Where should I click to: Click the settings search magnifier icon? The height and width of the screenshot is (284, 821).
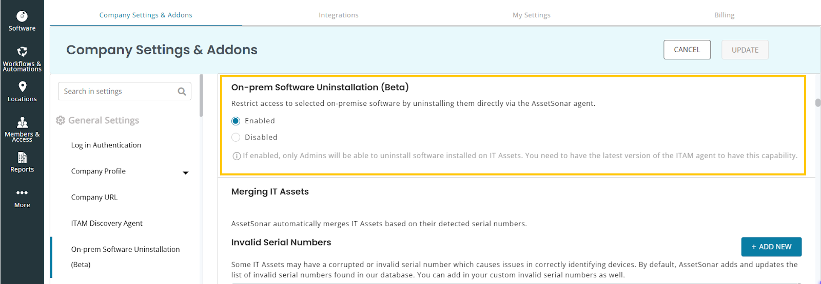point(182,92)
